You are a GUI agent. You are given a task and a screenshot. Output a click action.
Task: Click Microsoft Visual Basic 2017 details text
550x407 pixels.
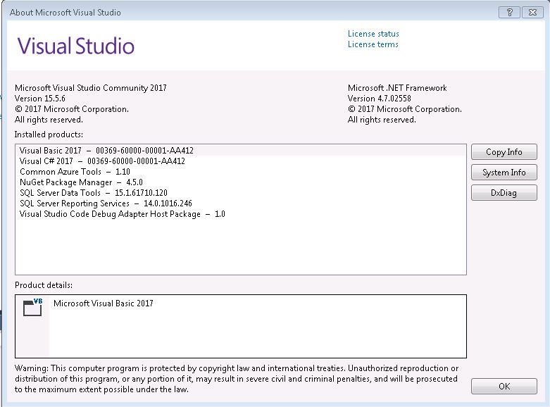coord(104,303)
